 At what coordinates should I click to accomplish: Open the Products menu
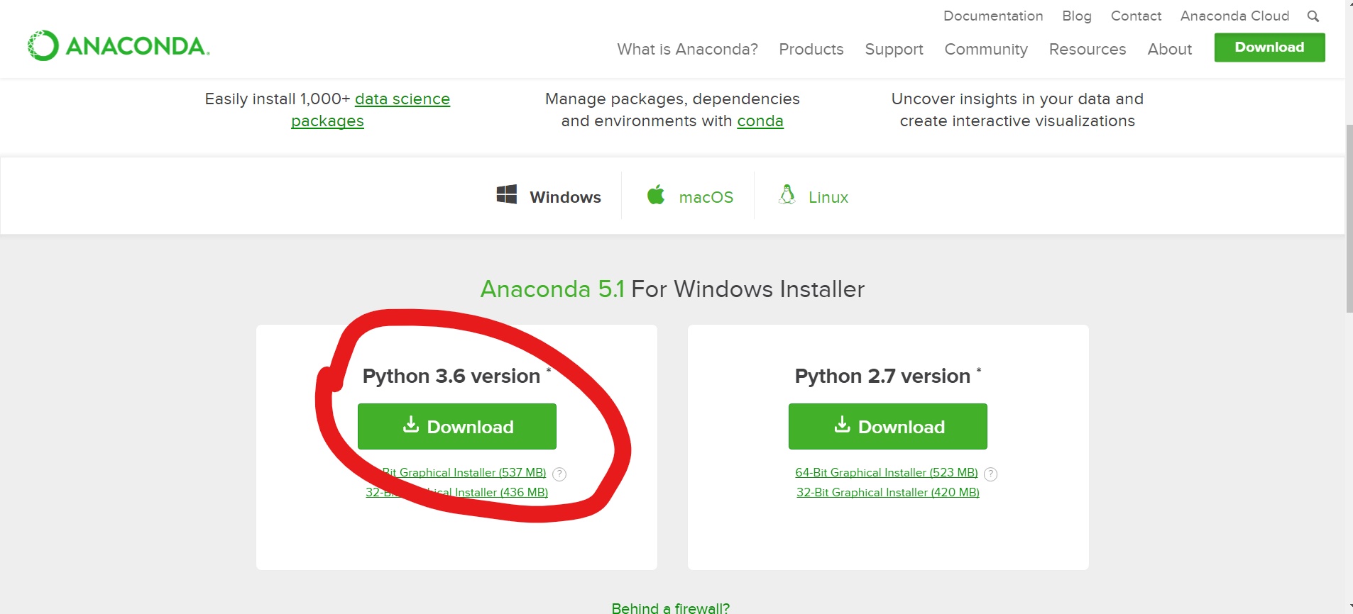point(811,49)
